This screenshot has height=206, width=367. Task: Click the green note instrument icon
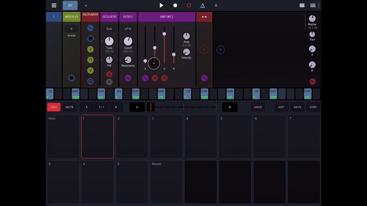pos(90,49)
